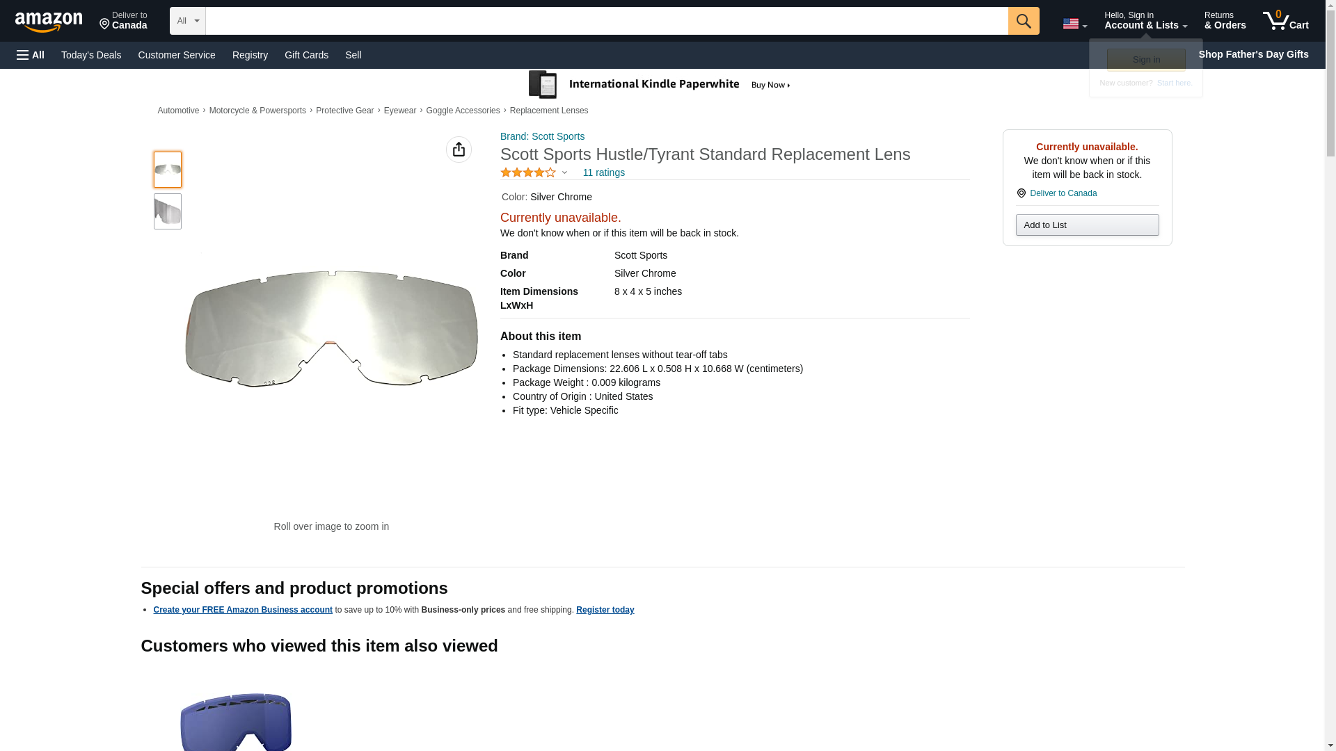
Task: Click into the search text field
Action: 606,21
